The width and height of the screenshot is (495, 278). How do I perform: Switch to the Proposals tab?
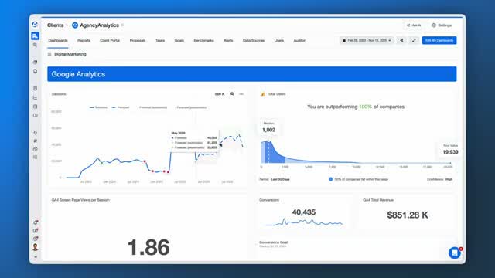coord(138,41)
